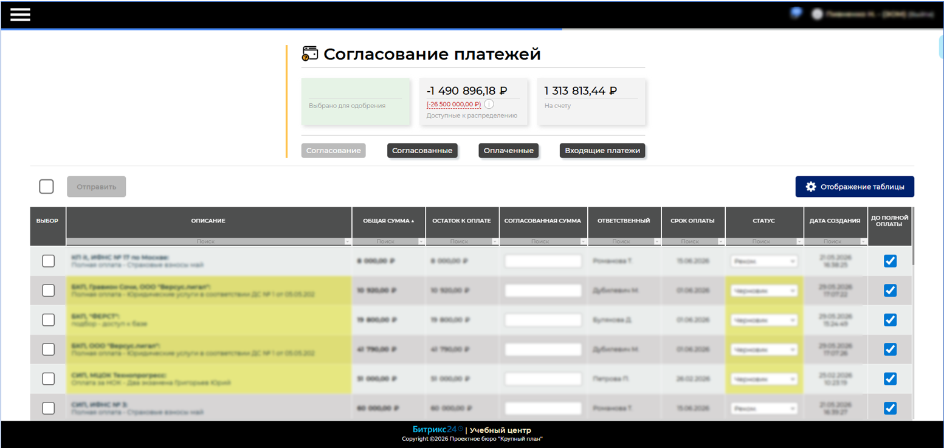Select the row with total 60 000,00 ₽
This screenshot has height=448, width=944.
tap(48, 408)
